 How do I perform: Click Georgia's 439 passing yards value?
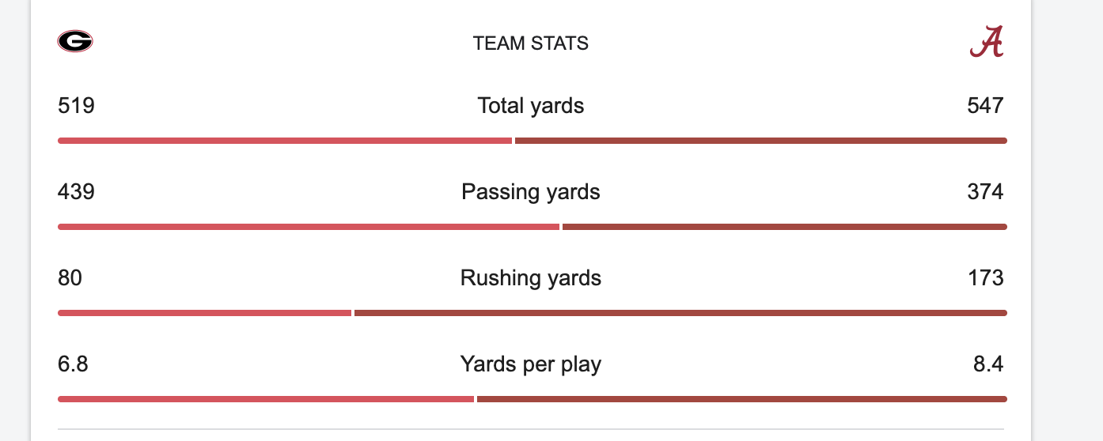coord(76,192)
